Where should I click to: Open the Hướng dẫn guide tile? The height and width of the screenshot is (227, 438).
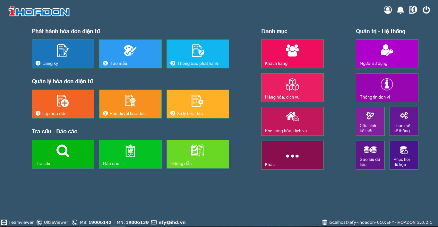tap(198, 154)
